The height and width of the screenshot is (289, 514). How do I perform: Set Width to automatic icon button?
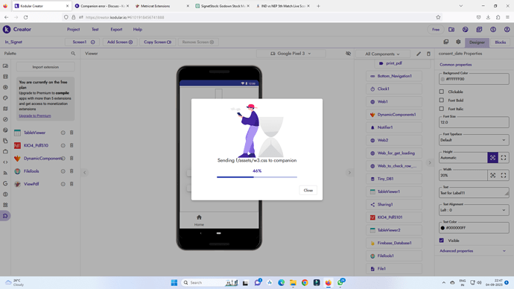(492, 175)
